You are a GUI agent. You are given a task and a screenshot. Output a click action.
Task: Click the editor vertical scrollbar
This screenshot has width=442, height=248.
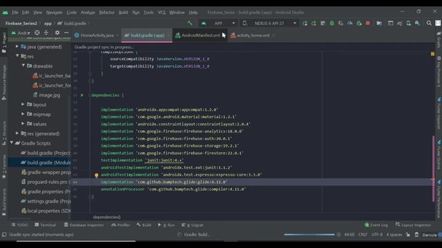point(433,169)
